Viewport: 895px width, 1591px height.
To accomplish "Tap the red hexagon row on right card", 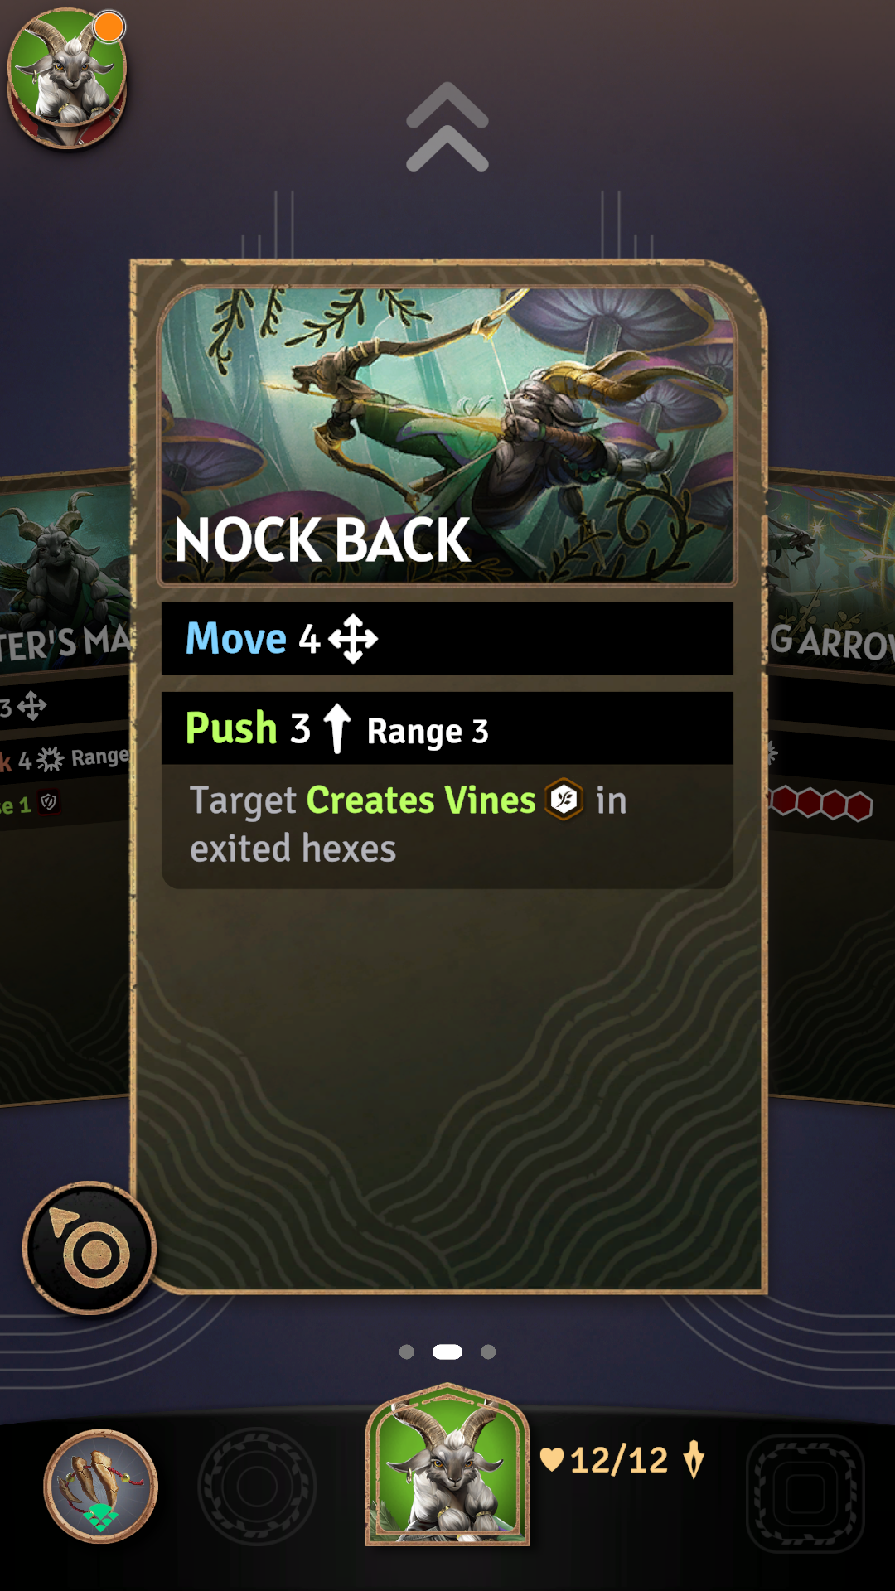I will point(821,803).
